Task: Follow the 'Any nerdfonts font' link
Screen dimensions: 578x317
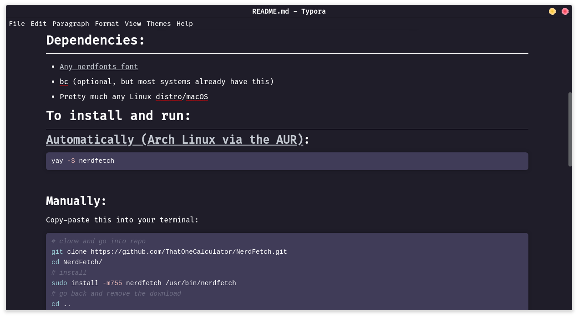Action: [99, 67]
